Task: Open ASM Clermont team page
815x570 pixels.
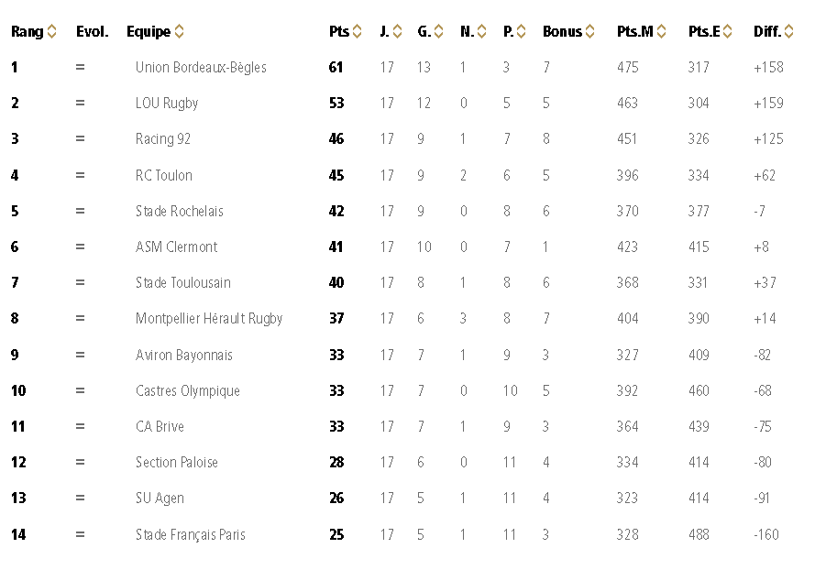Action: (x=177, y=247)
